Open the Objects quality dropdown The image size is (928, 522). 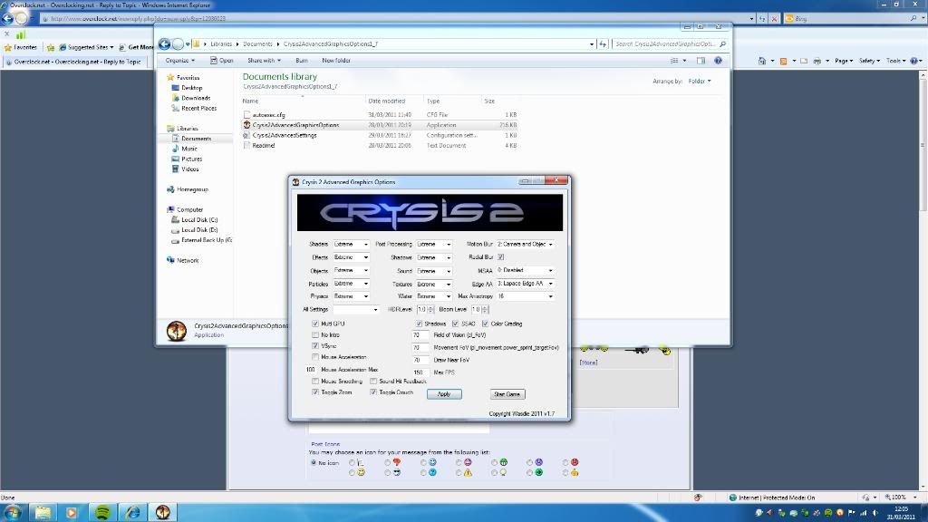[x=351, y=270]
